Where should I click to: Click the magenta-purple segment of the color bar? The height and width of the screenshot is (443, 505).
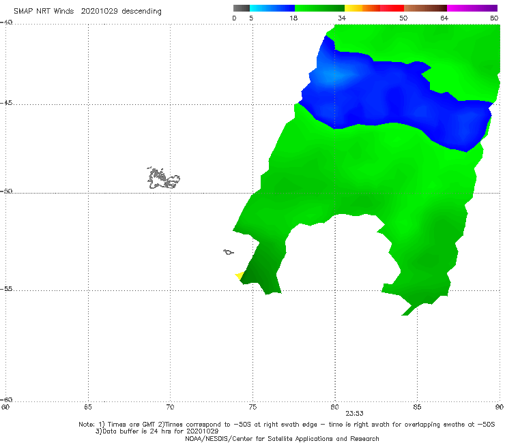pyautogui.click(x=472, y=8)
